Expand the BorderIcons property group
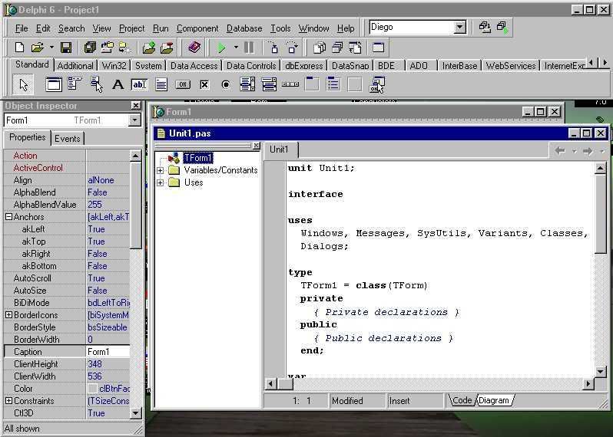The height and width of the screenshot is (437, 613). [8, 314]
